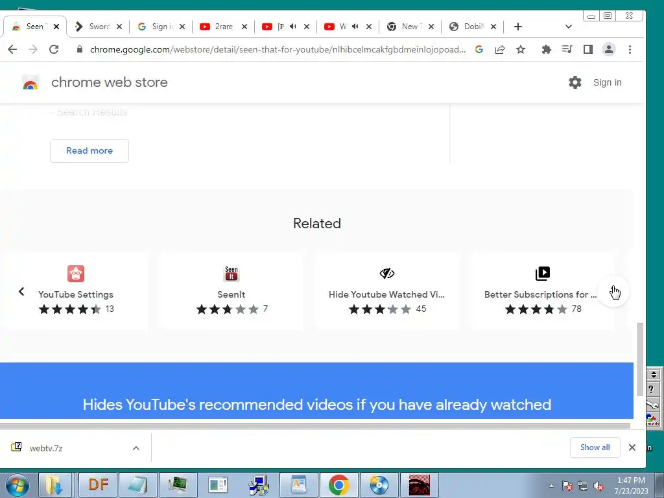Click the muted volume tray icon
This screenshot has height=498, width=664.
[599, 486]
